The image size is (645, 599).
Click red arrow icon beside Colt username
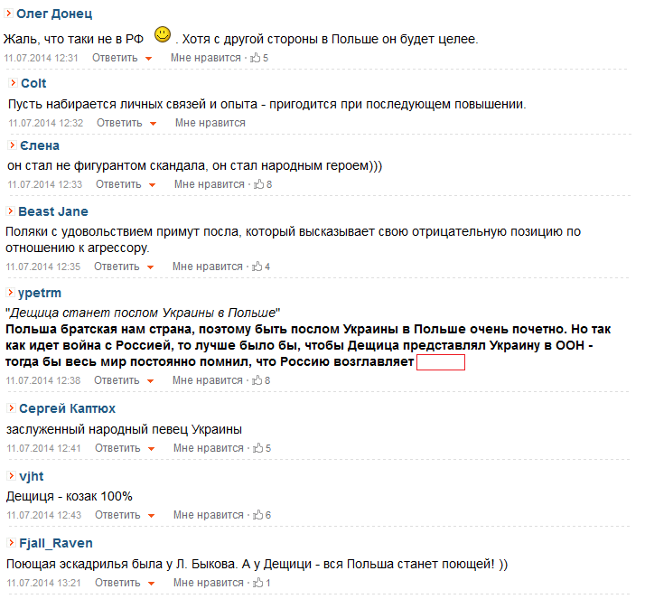[14, 83]
